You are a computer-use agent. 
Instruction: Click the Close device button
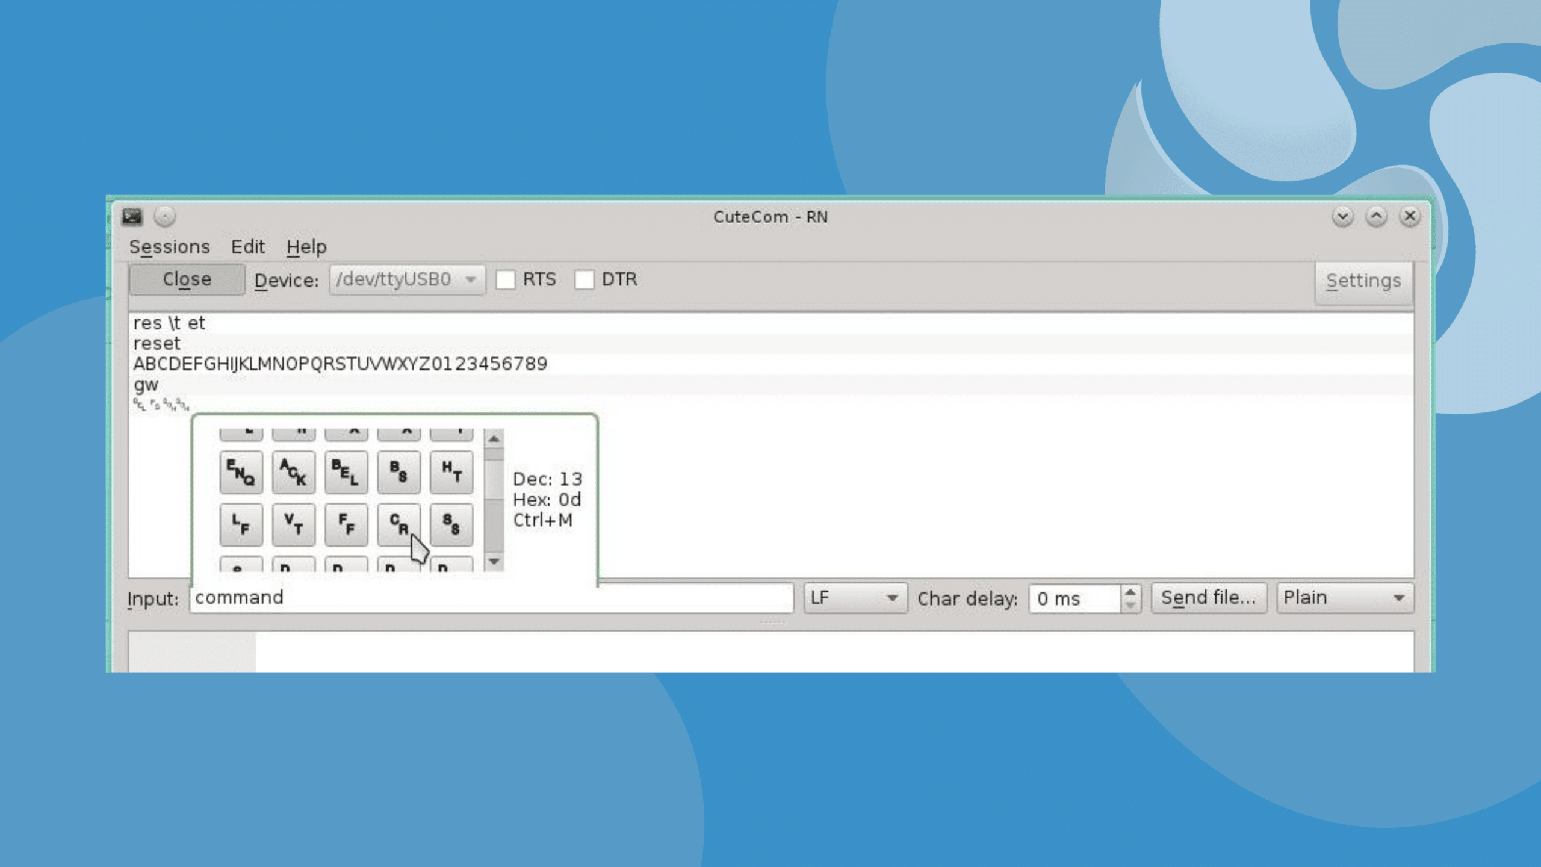tap(187, 279)
